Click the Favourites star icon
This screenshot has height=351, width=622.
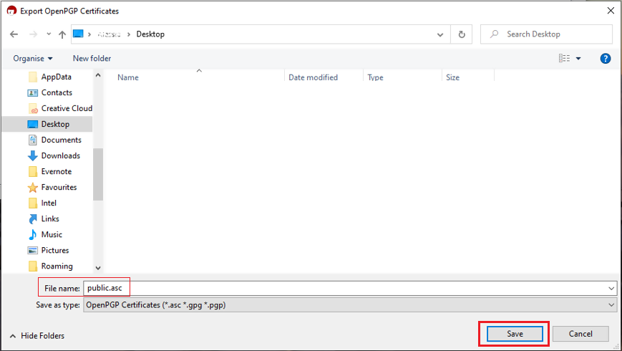32,188
